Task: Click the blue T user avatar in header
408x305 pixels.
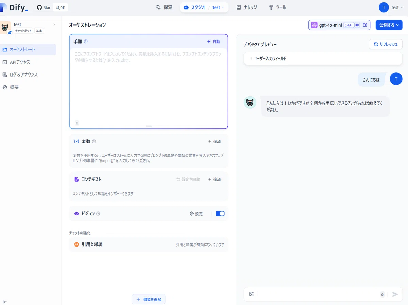Action: (384, 7)
